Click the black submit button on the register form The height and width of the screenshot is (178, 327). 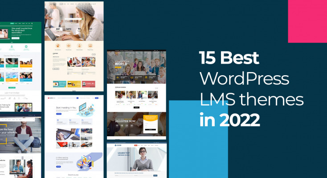(150, 129)
